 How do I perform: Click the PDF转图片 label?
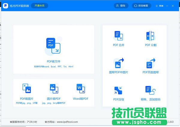27,99
